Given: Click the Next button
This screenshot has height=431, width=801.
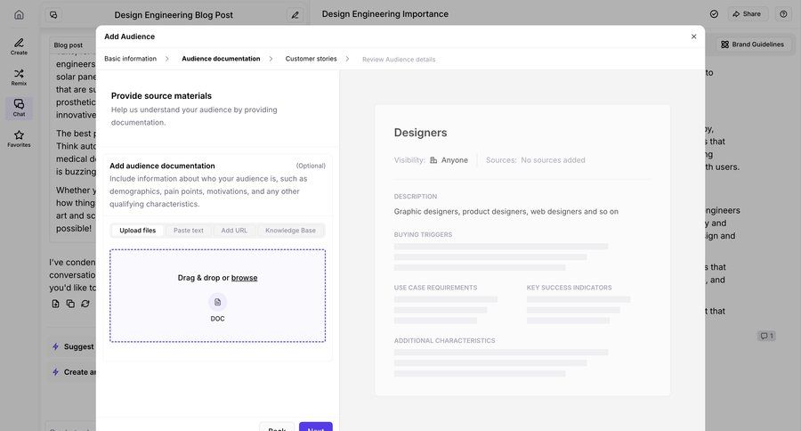Looking at the screenshot, I should click(316, 428).
